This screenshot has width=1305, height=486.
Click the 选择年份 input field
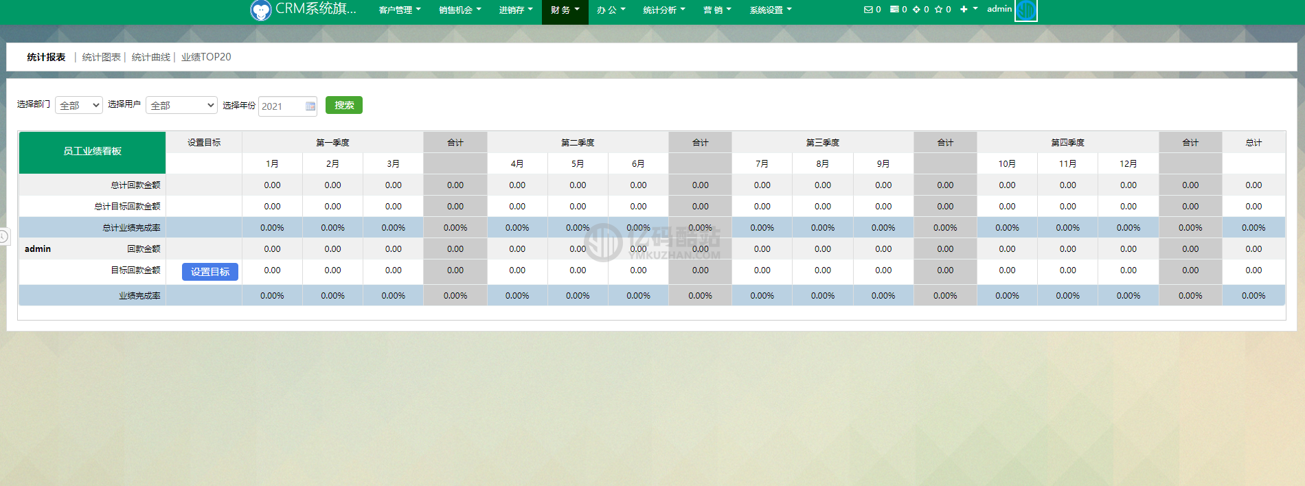pyautogui.click(x=282, y=106)
